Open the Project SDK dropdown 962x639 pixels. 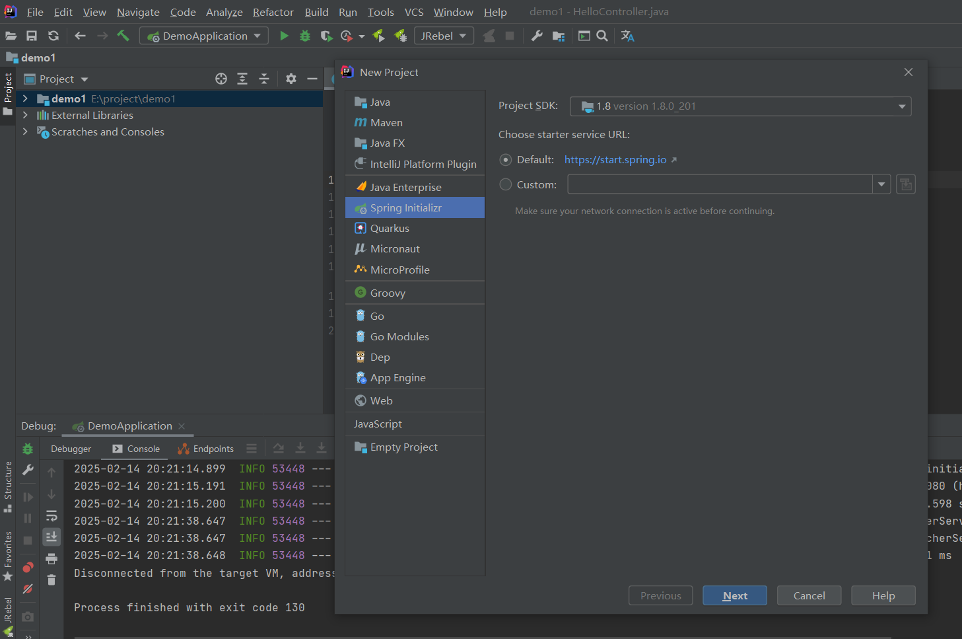[740, 106]
